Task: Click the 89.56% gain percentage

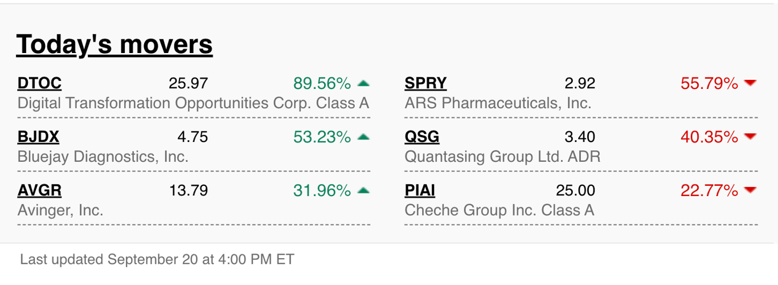Action: coord(322,84)
